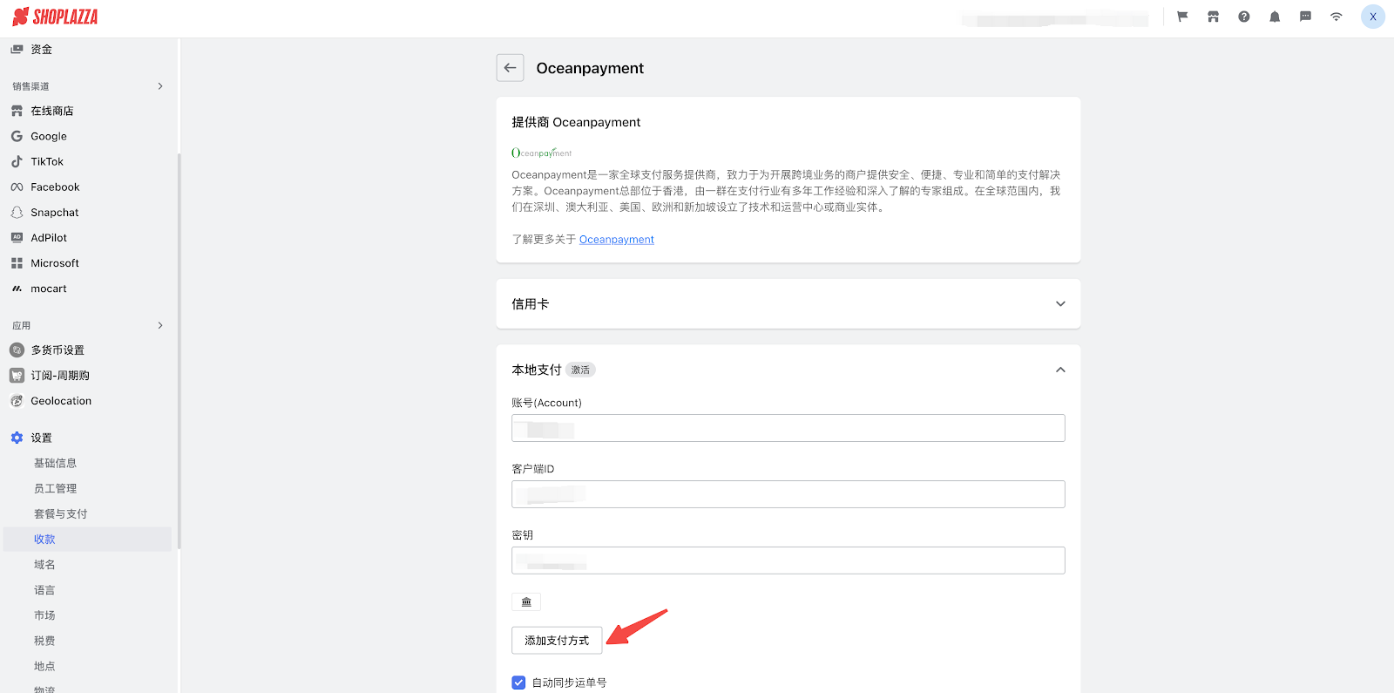Screen dimensions: 1394x693
Task: Click the bank payment method icon
Action: (x=526, y=602)
